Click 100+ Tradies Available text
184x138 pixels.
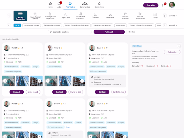pyautogui.click(x=10, y=39)
